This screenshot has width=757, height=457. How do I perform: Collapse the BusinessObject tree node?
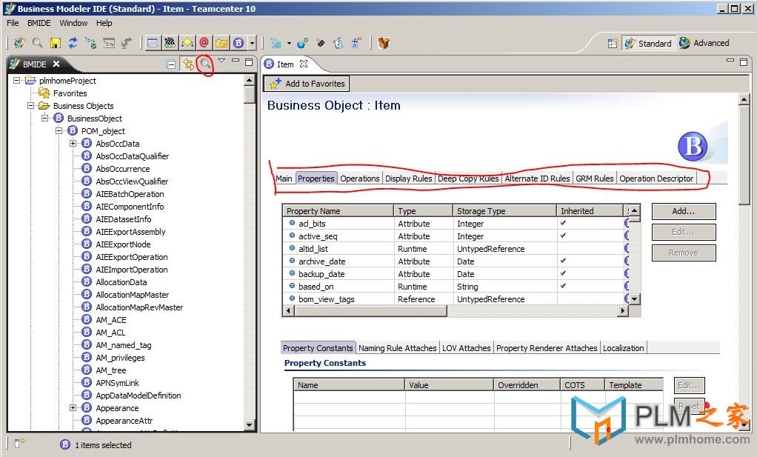[44, 118]
